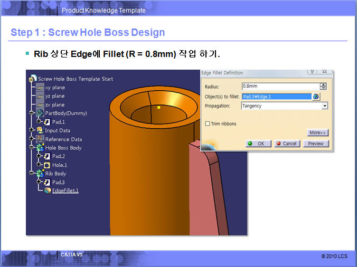
Task: Open the objects-to-fillet element list icon
Action: pyautogui.click(x=316, y=97)
